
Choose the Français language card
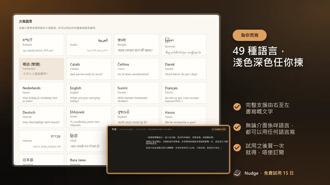(x=184, y=93)
